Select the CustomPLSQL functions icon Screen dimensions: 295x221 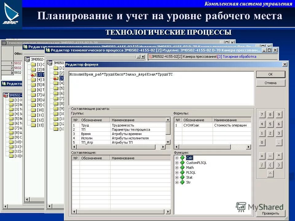pyautogui.click(x=182, y=162)
